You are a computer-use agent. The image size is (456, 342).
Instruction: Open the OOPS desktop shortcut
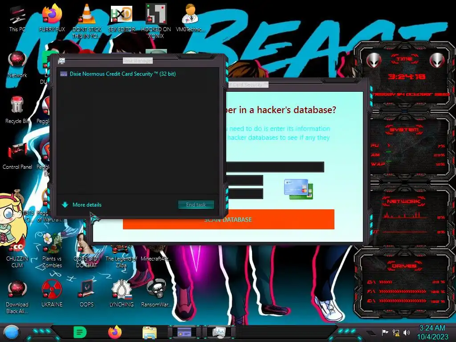pos(87,293)
